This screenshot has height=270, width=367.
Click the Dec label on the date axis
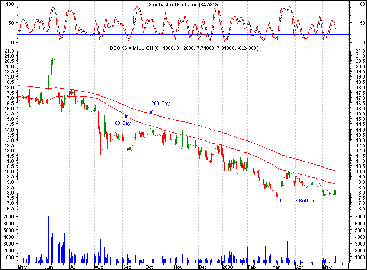pos(203,266)
